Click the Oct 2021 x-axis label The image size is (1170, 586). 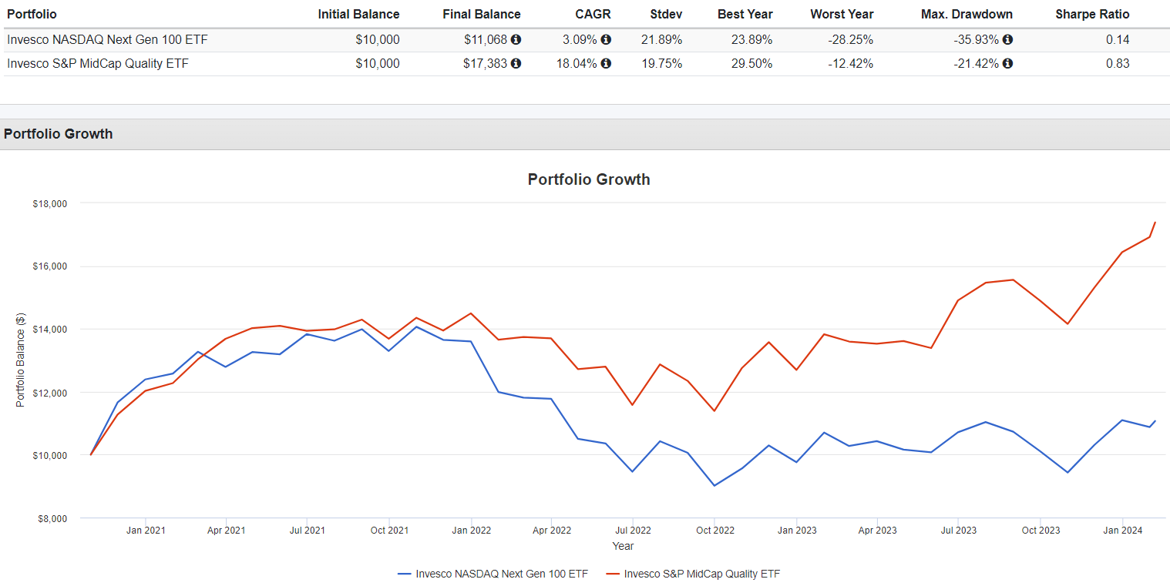click(x=389, y=531)
